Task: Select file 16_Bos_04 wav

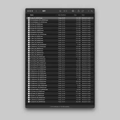Action: point(60,49)
